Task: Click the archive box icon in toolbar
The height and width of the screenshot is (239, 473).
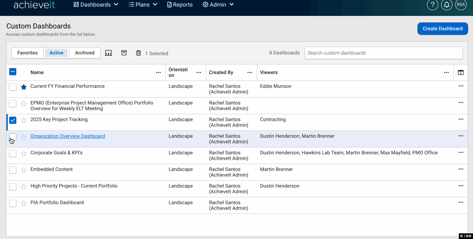Action: 124,53
